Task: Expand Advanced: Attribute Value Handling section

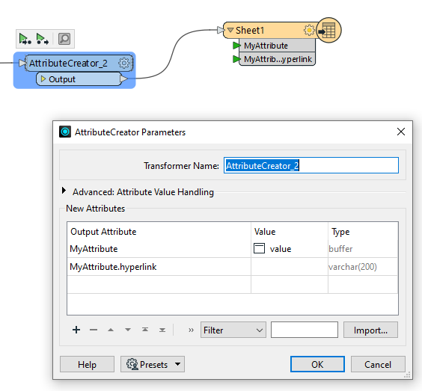Action: pyautogui.click(x=64, y=191)
